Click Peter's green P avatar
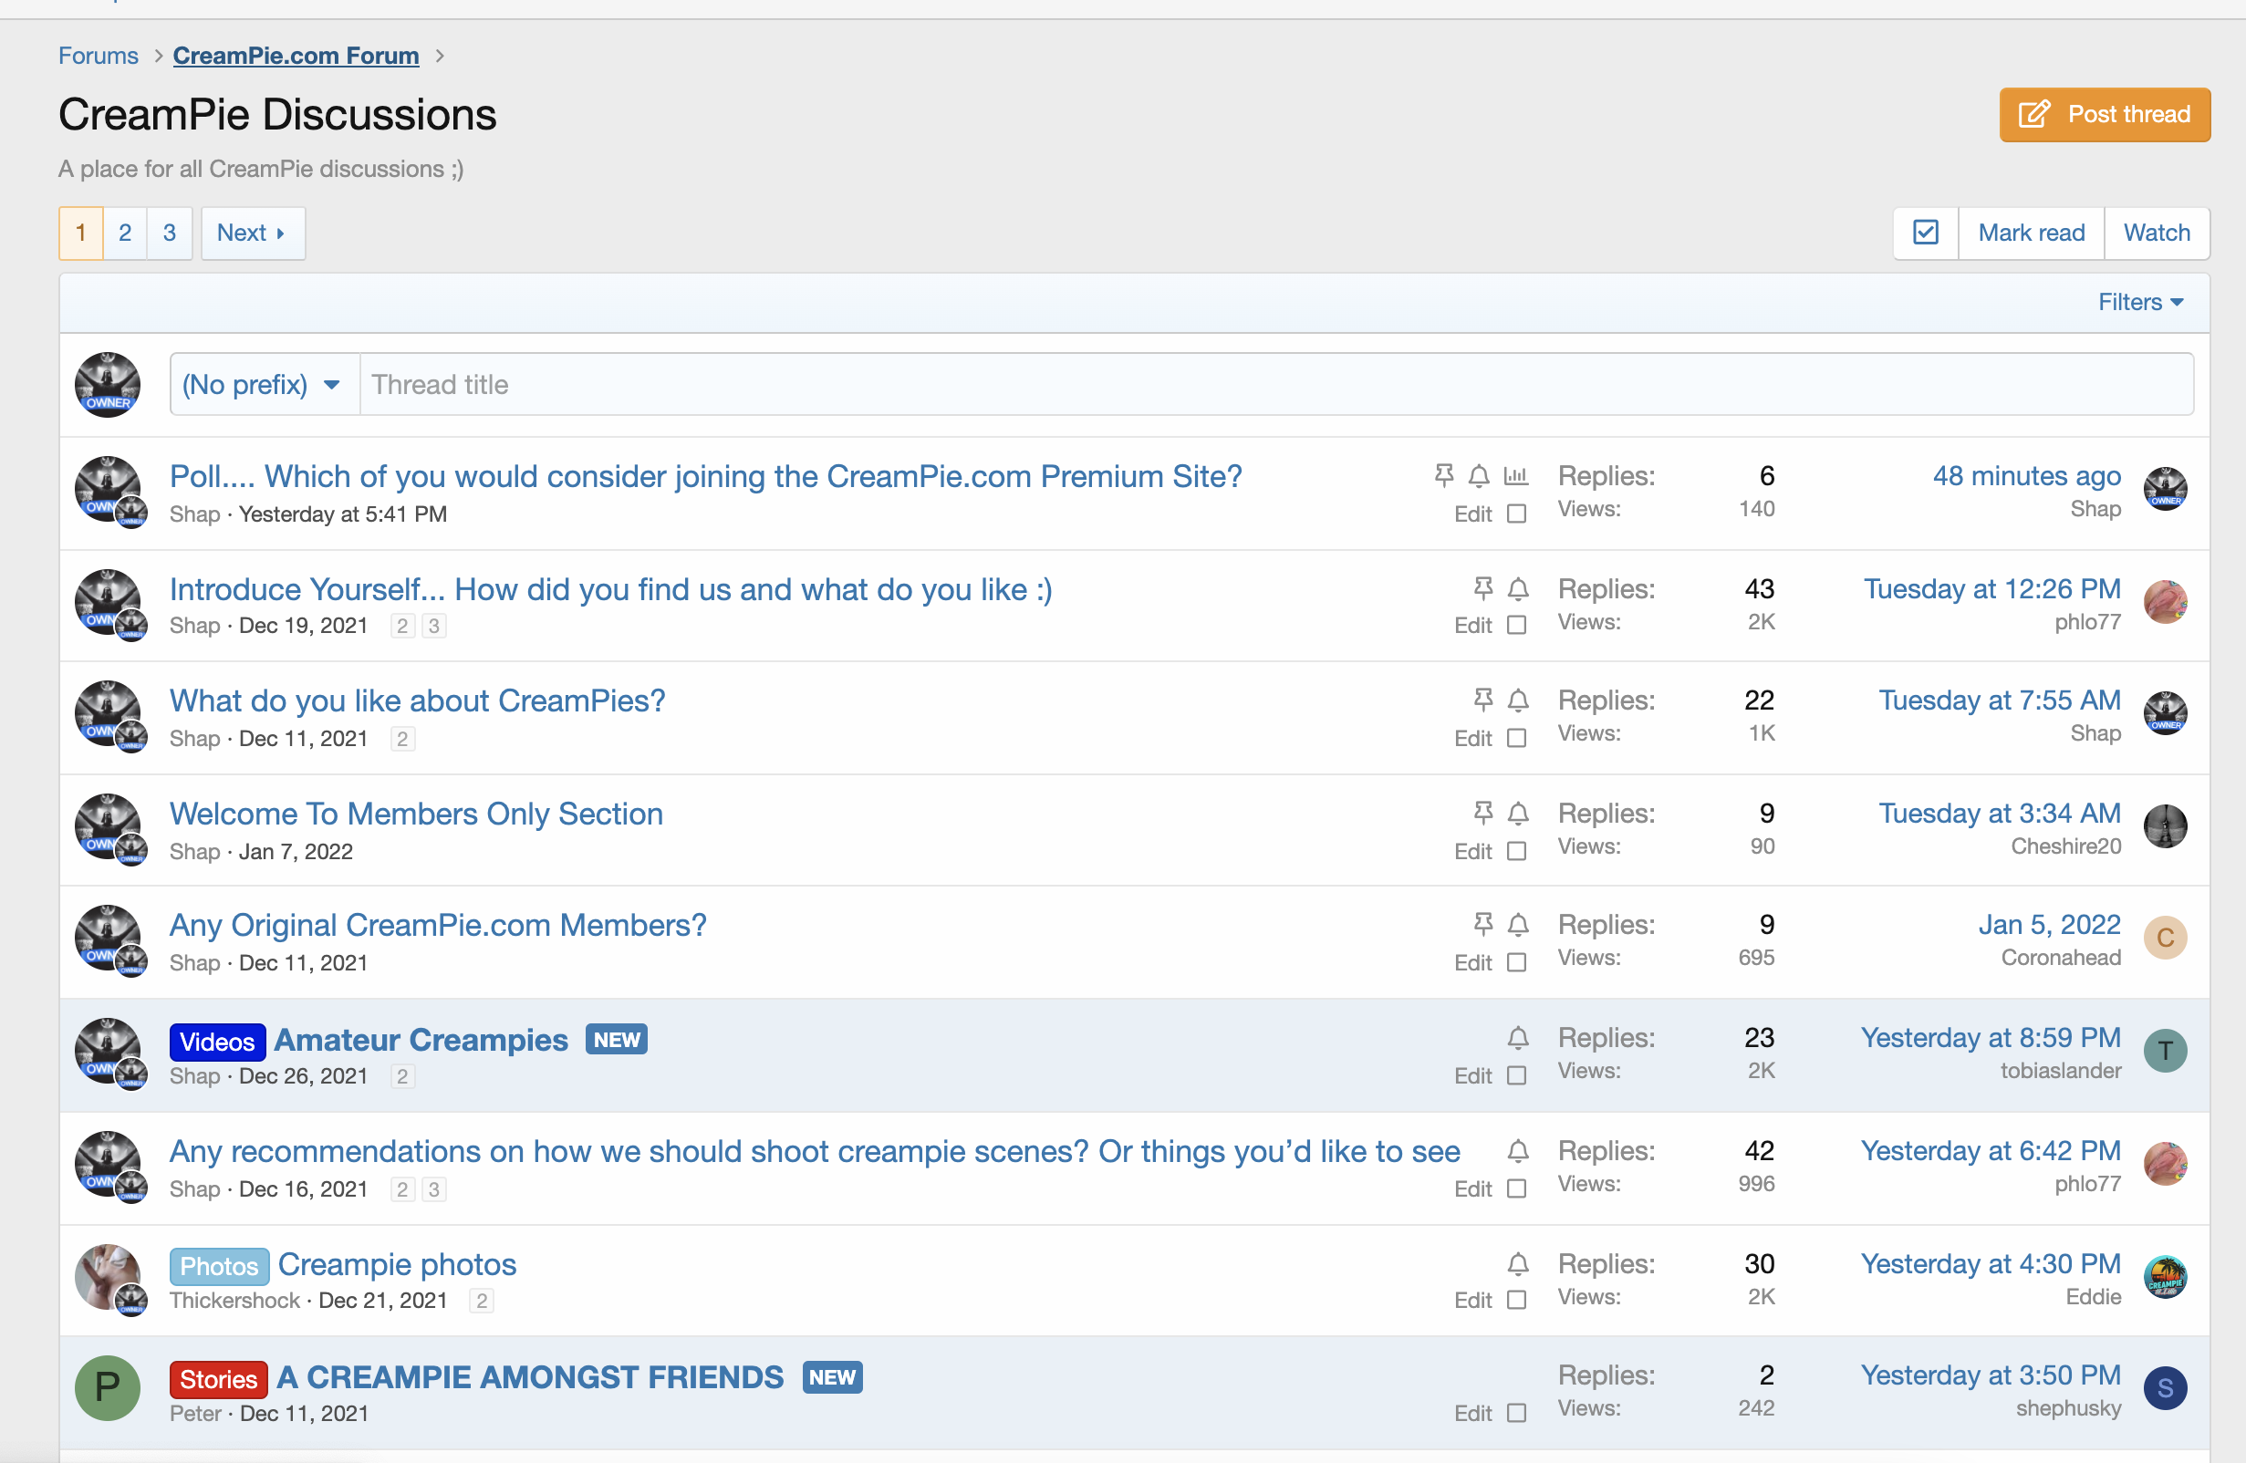The height and width of the screenshot is (1463, 2246). click(x=108, y=1387)
